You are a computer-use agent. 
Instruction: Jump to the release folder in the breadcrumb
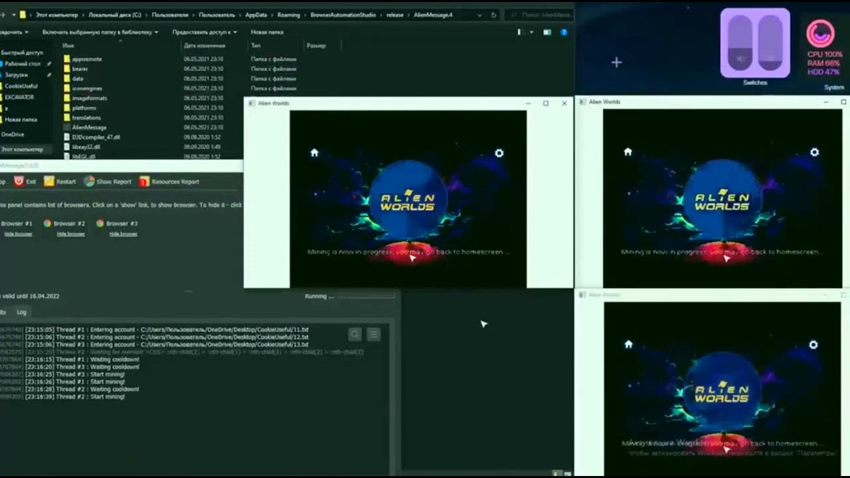pyautogui.click(x=395, y=15)
